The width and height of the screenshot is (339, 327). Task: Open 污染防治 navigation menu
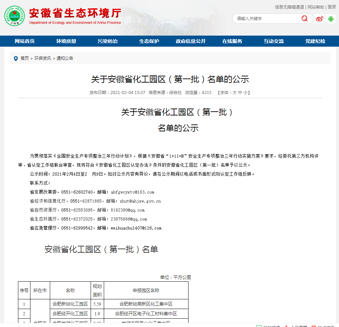click(108, 41)
